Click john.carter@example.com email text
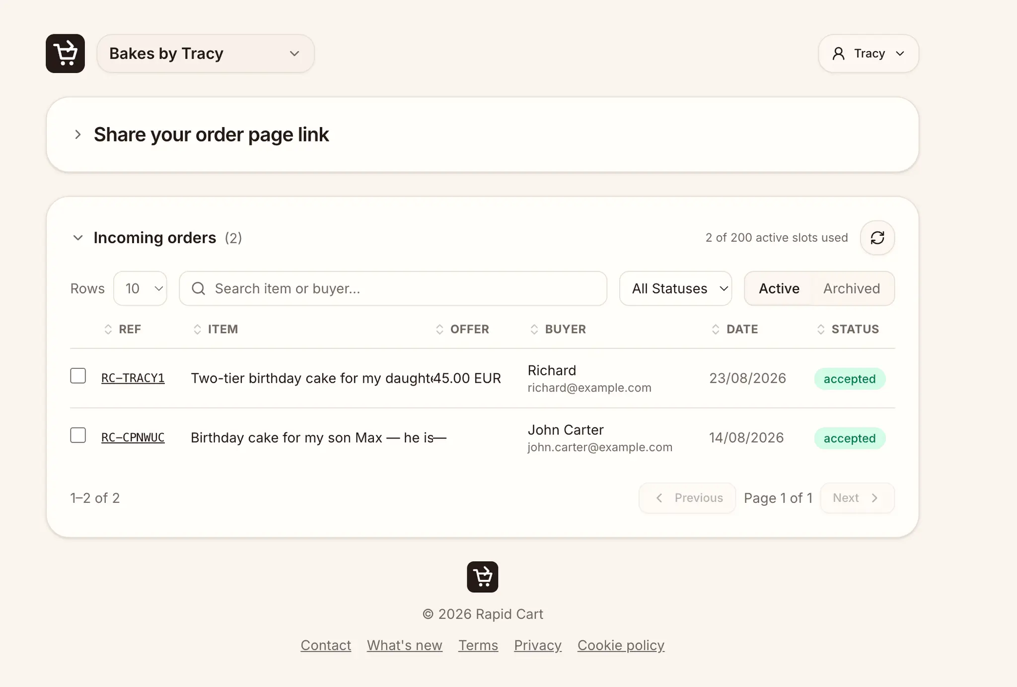 pyautogui.click(x=600, y=447)
